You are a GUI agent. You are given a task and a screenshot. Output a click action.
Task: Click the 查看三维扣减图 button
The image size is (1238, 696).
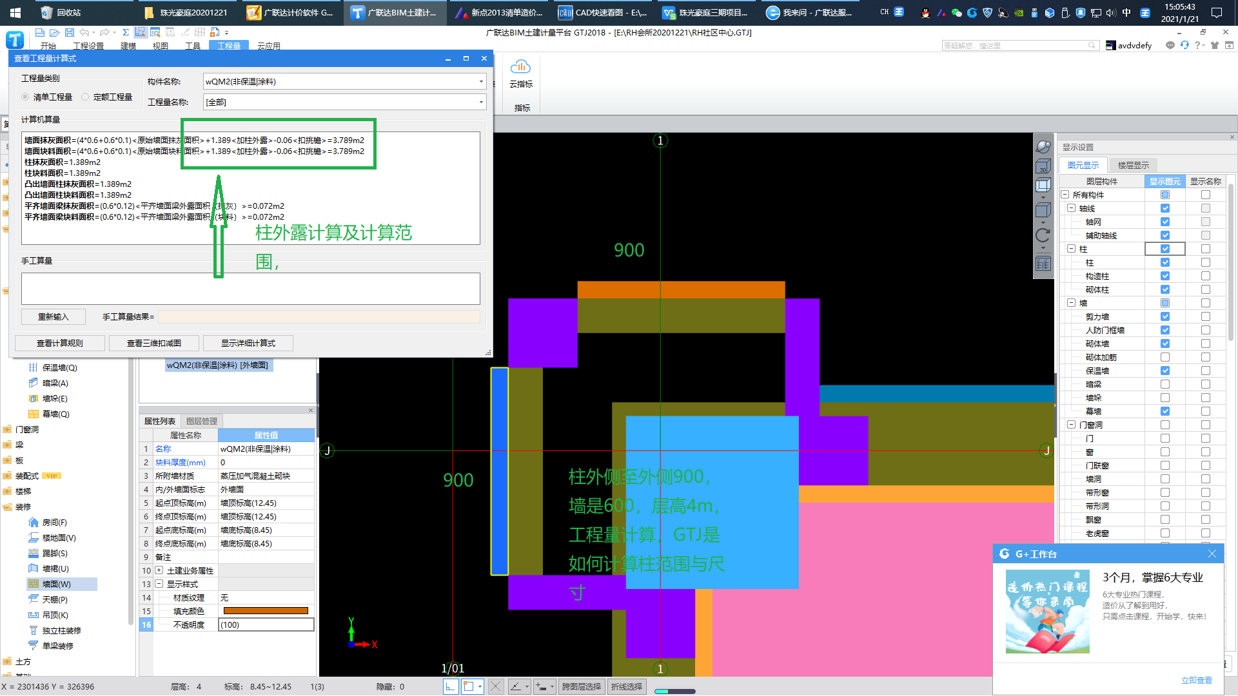(x=154, y=343)
